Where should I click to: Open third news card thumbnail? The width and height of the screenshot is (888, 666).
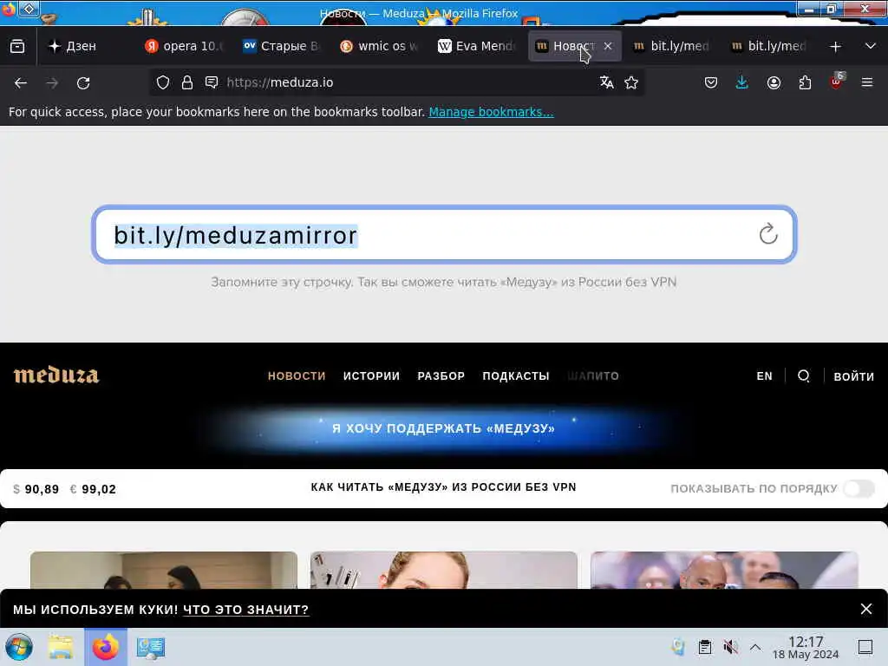coord(724,571)
